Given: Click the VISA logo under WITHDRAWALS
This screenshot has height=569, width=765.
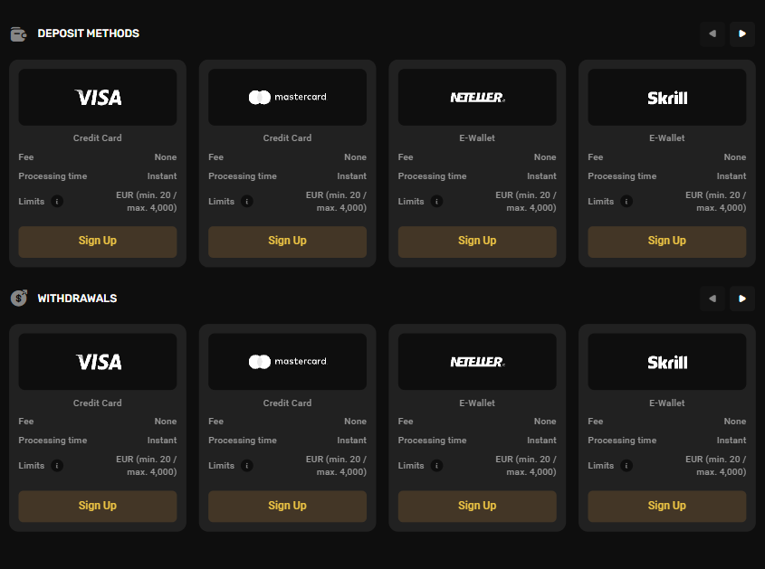Looking at the screenshot, I should tap(97, 361).
